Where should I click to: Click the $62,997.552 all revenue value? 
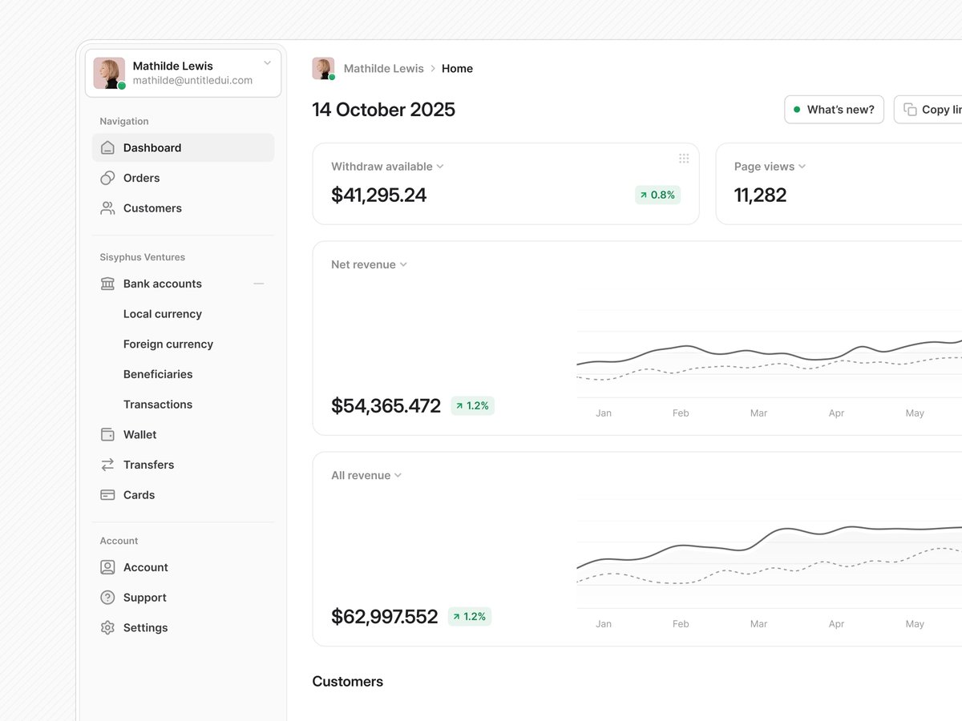[385, 617]
